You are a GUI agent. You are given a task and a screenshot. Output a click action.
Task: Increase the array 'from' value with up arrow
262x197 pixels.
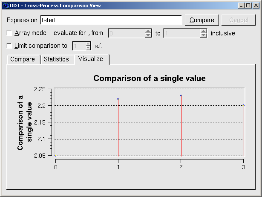(x=148, y=31)
